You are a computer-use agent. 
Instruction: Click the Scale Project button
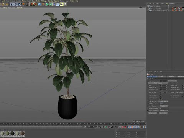tap(158, 83)
